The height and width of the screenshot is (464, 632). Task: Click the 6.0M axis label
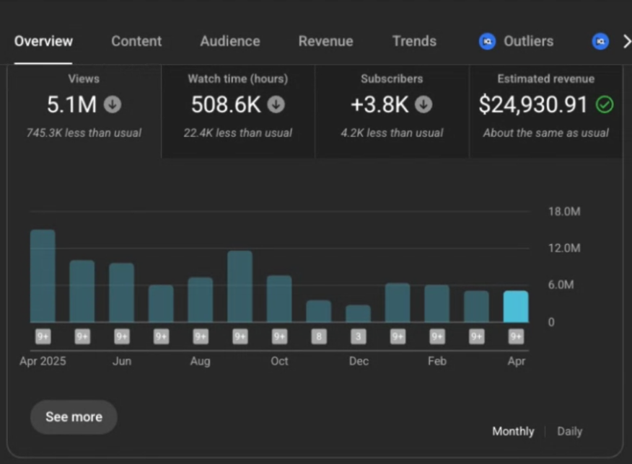[561, 285]
